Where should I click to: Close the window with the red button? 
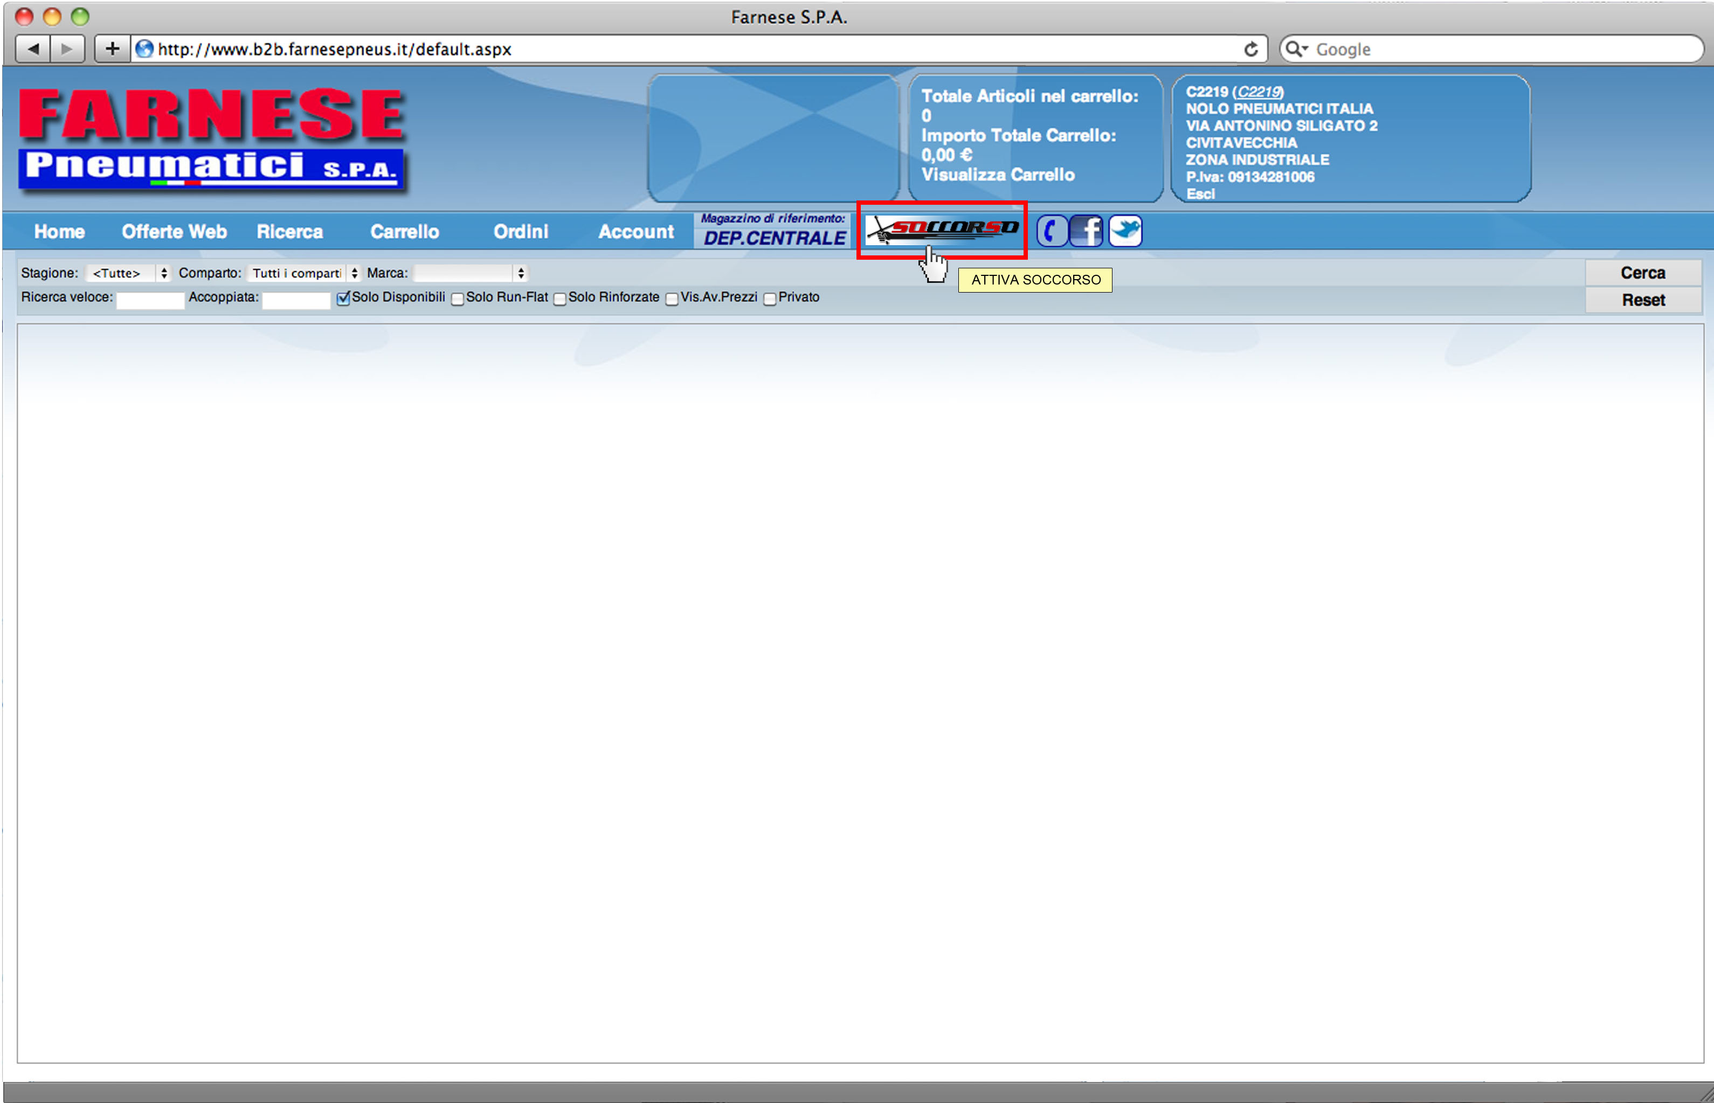pos(24,16)
